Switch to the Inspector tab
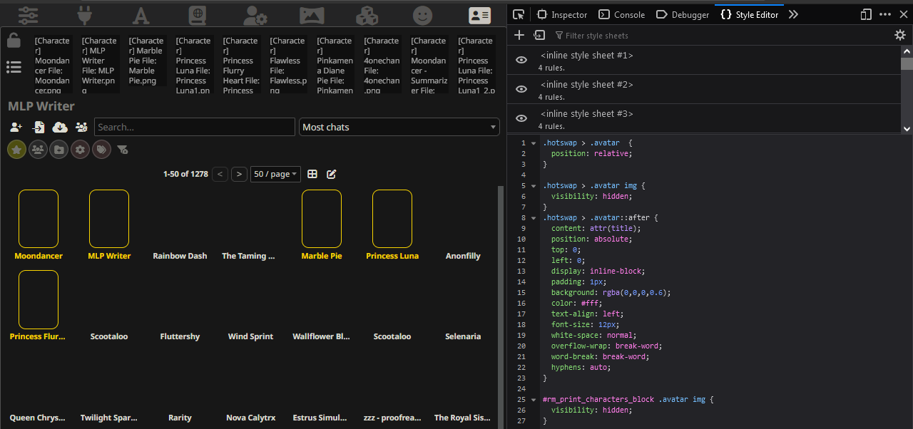Viewport: 913px width, 429px height. click(x=562, y=14)
